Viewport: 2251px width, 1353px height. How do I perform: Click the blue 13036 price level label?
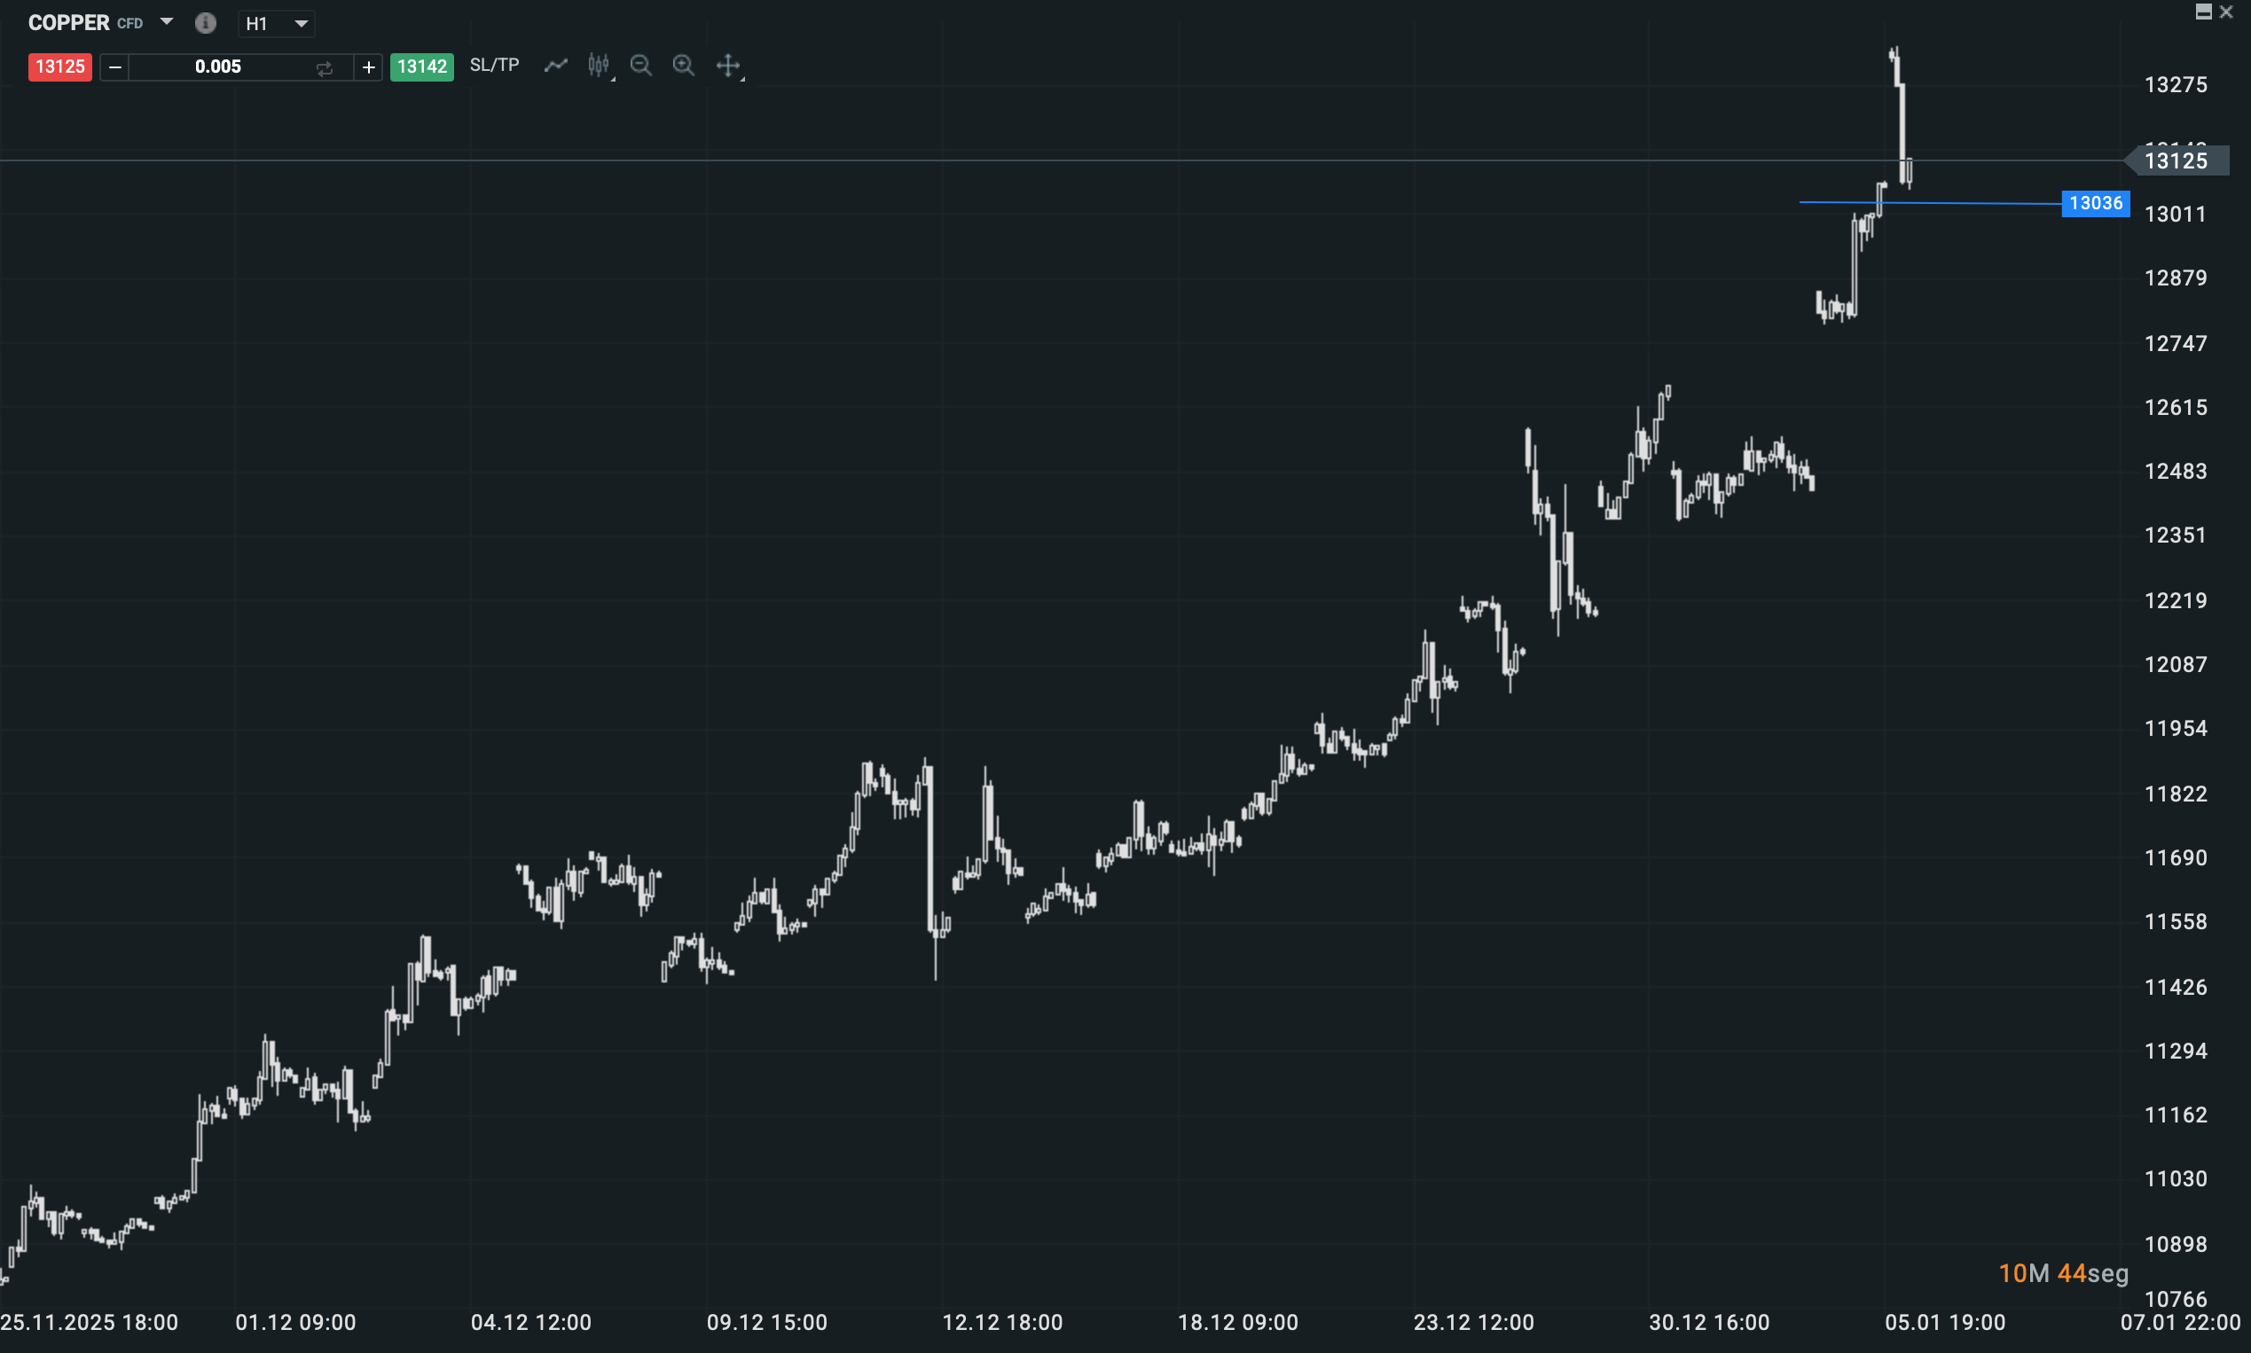[x=2095, y=203]
